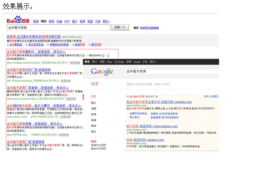Open the MP3 link on Baidu
This screenshot has height=171, width=275.
click(67, 21)
